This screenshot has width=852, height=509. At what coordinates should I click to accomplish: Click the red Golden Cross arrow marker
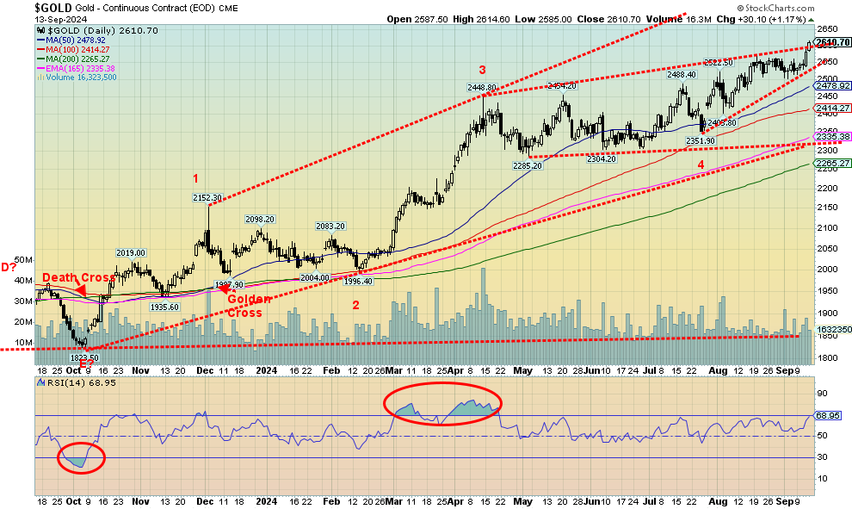click(x=225, y=290)
